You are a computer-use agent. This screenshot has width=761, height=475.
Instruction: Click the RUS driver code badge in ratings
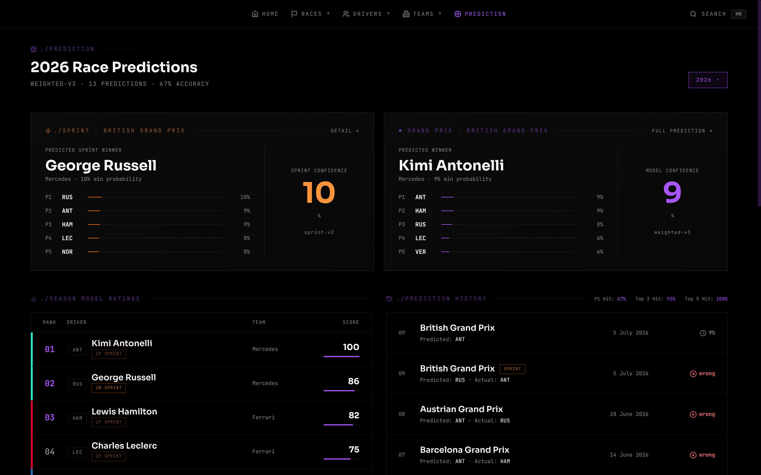(x=77, y=384)
